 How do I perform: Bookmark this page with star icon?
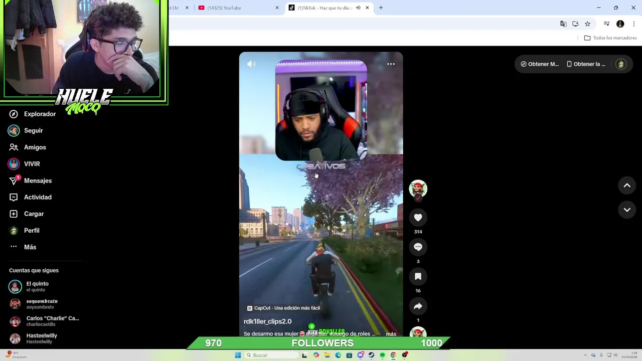(587, 24)
